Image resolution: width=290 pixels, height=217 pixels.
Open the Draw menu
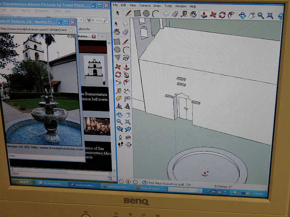pyautogui.click(x=157, y=6)
